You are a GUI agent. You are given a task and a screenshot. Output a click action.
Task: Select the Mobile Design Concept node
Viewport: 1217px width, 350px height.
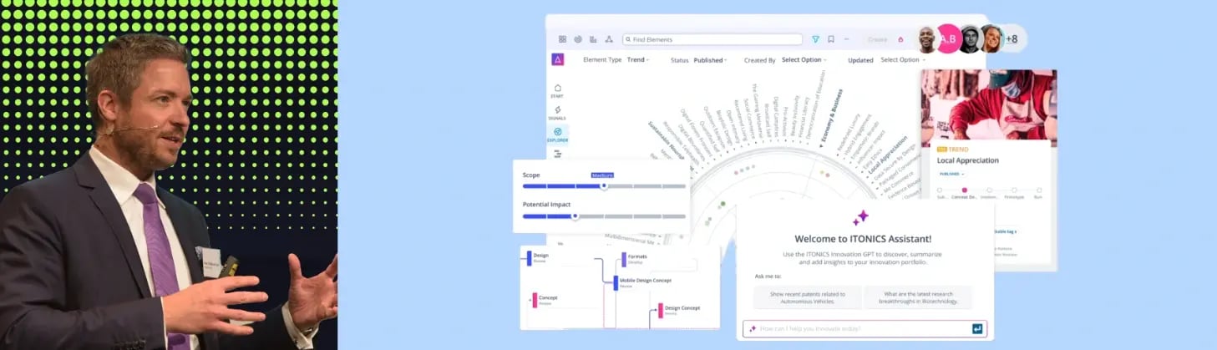pyautogui.click(x=643, y=282)
